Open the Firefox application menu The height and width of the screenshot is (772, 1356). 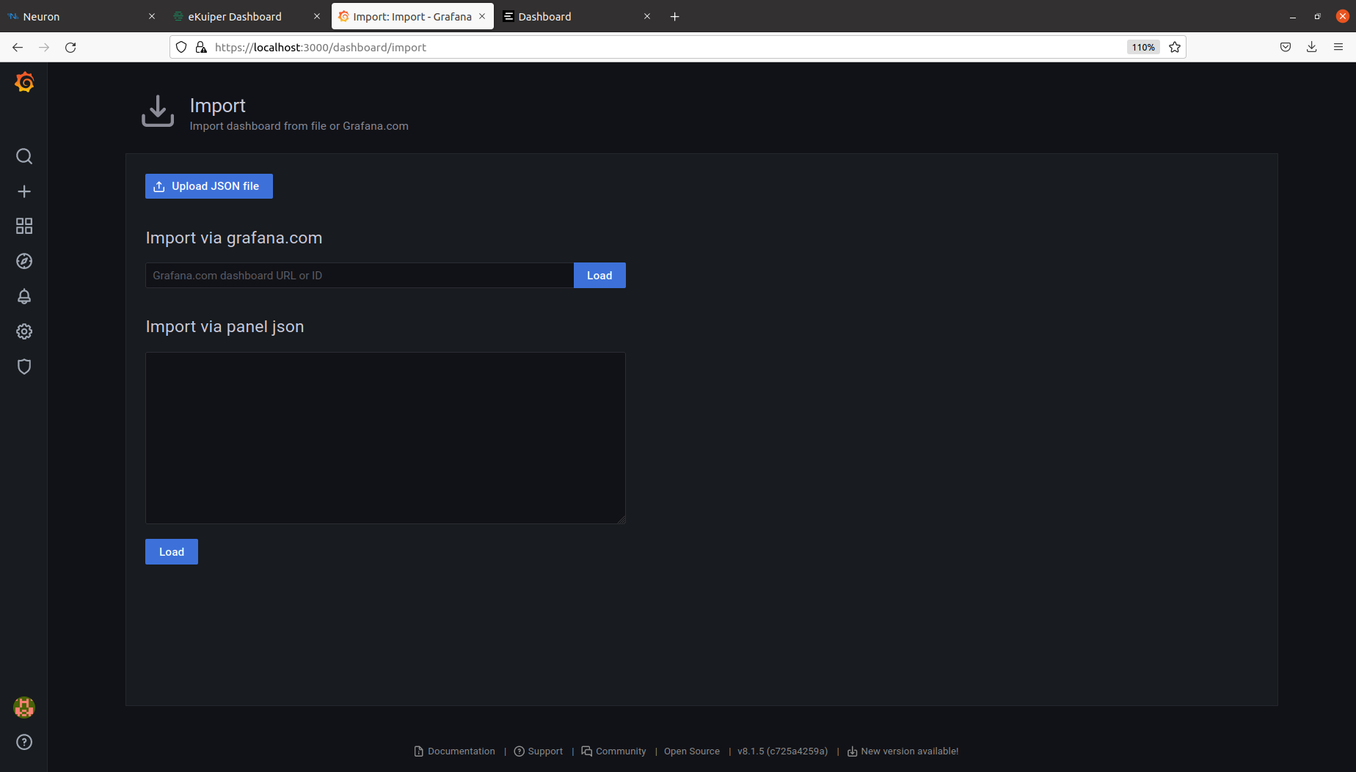1338,47
